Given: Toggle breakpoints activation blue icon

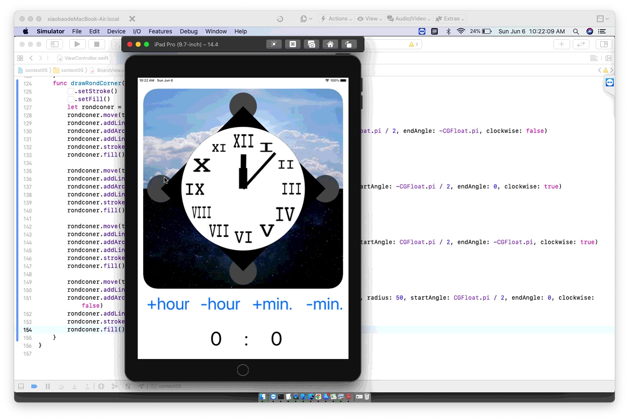Looking at the screenshot, I should coord(34,387).
